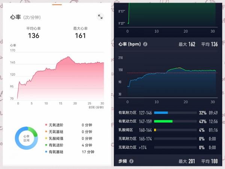225x169 pixels.
Task: Click the 有氧耐力区 zone label
Action: [127, 113]
